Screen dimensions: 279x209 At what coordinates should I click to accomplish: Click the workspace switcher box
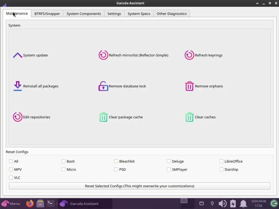pos(184,201)
